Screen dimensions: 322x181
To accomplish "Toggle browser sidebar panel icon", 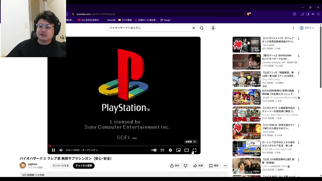I will [x=307, y=14].
